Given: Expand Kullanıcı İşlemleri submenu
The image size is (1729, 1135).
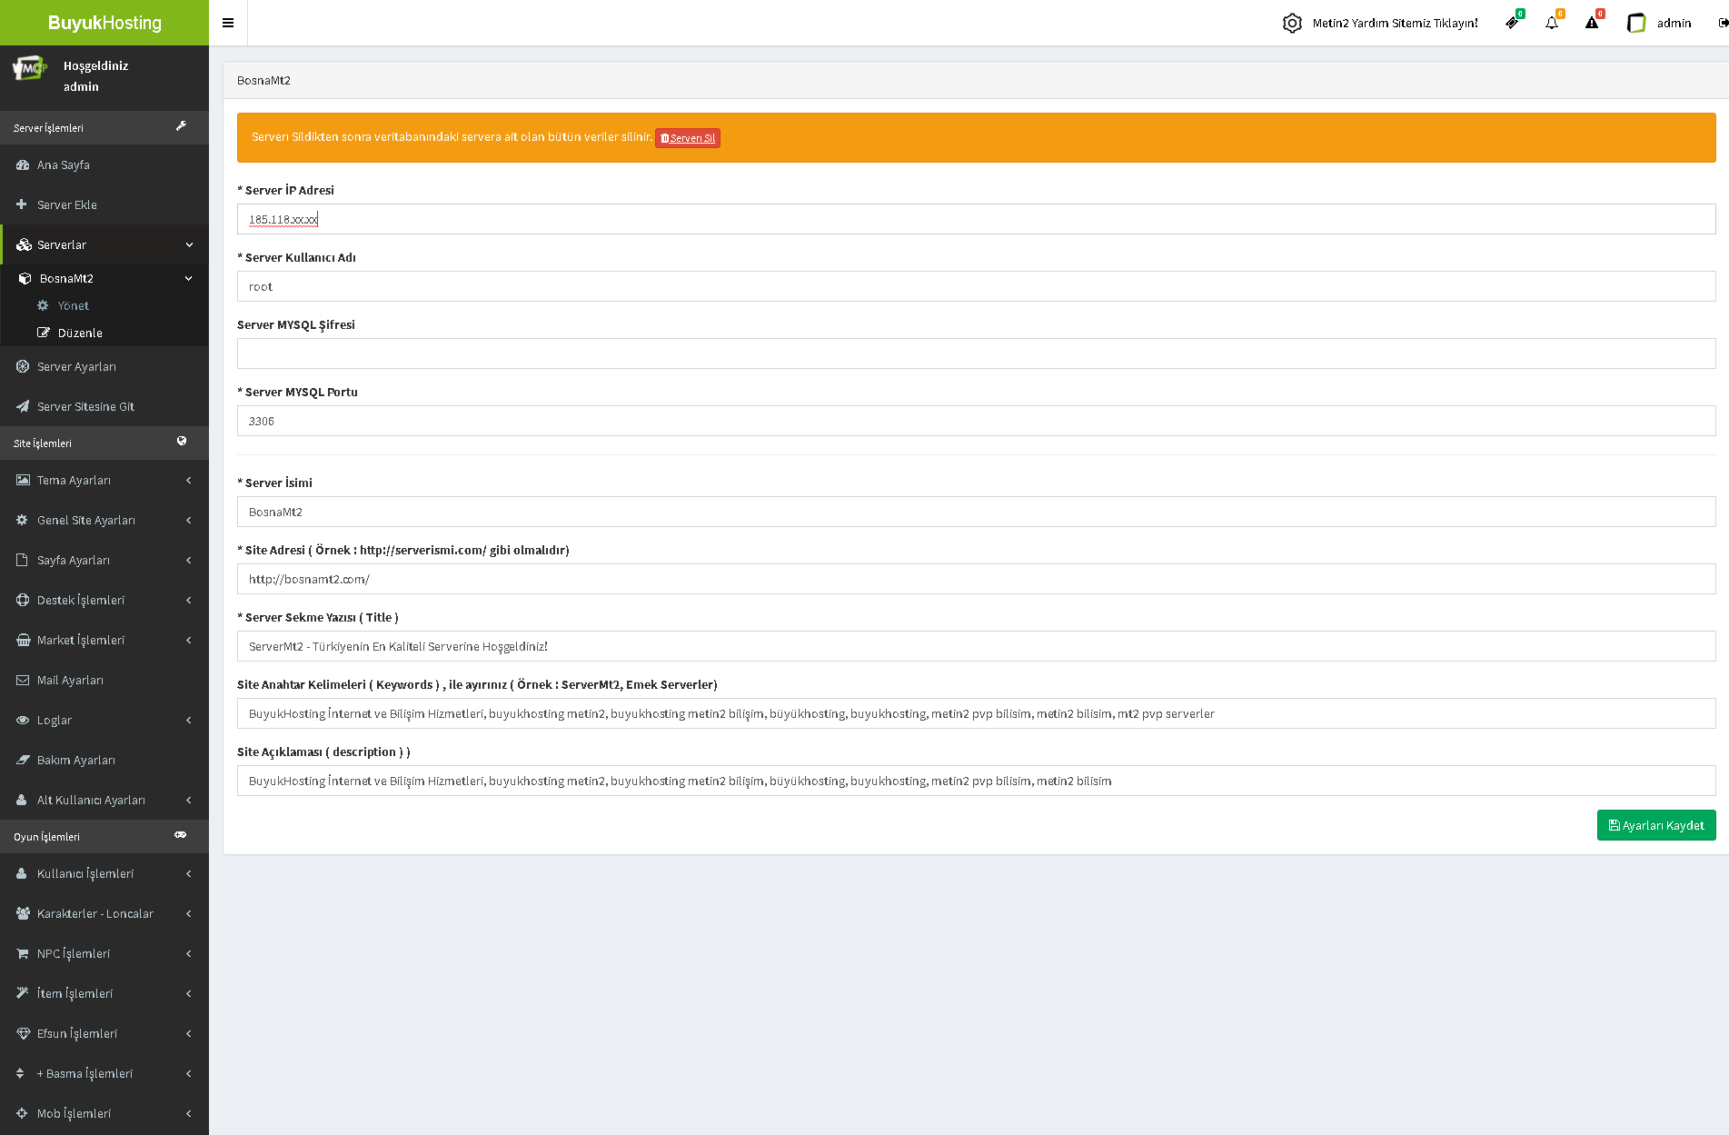Looking at the screenshot, I should (104, 873).
